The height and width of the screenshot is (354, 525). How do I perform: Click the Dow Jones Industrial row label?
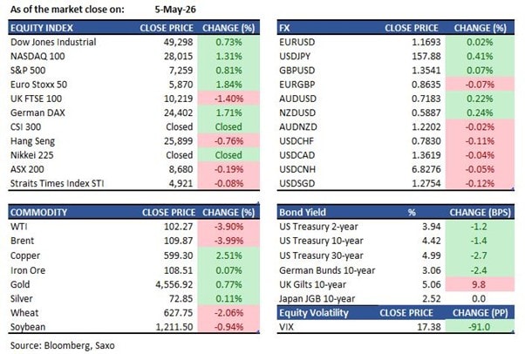pos(53,42)
